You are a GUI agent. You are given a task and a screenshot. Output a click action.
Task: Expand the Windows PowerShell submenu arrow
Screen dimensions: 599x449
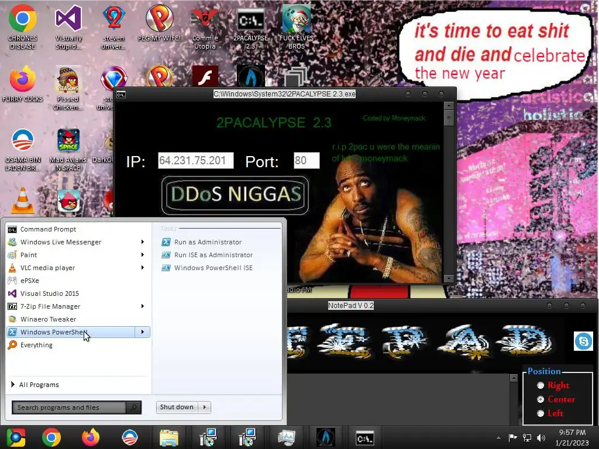pos(143,332)
